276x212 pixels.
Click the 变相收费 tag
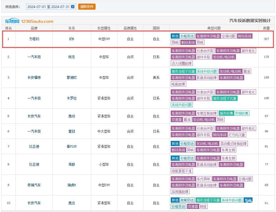242,113
